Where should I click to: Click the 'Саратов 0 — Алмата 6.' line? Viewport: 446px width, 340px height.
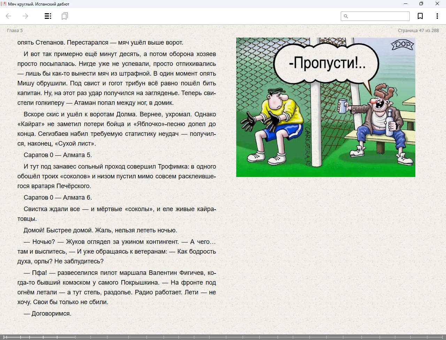click(58, 198)
